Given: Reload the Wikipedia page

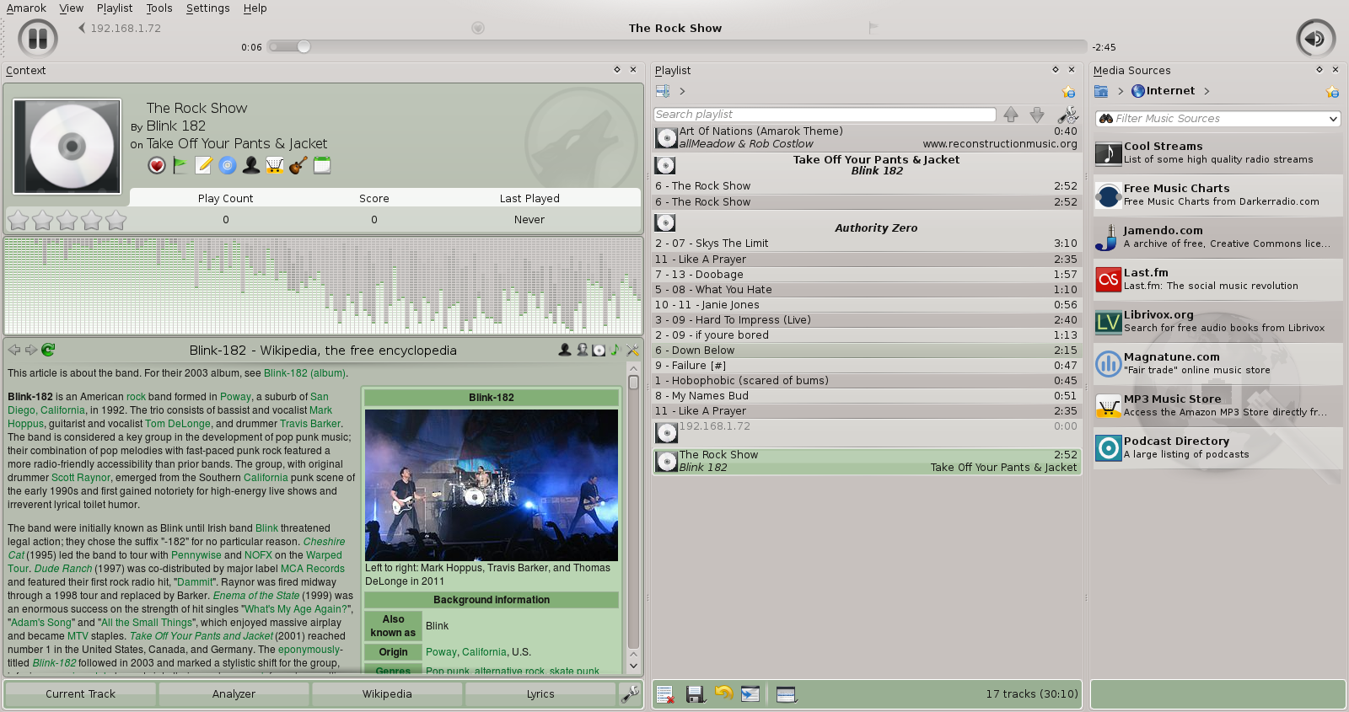Looking at the screenshot, I should tap(48, 350).
